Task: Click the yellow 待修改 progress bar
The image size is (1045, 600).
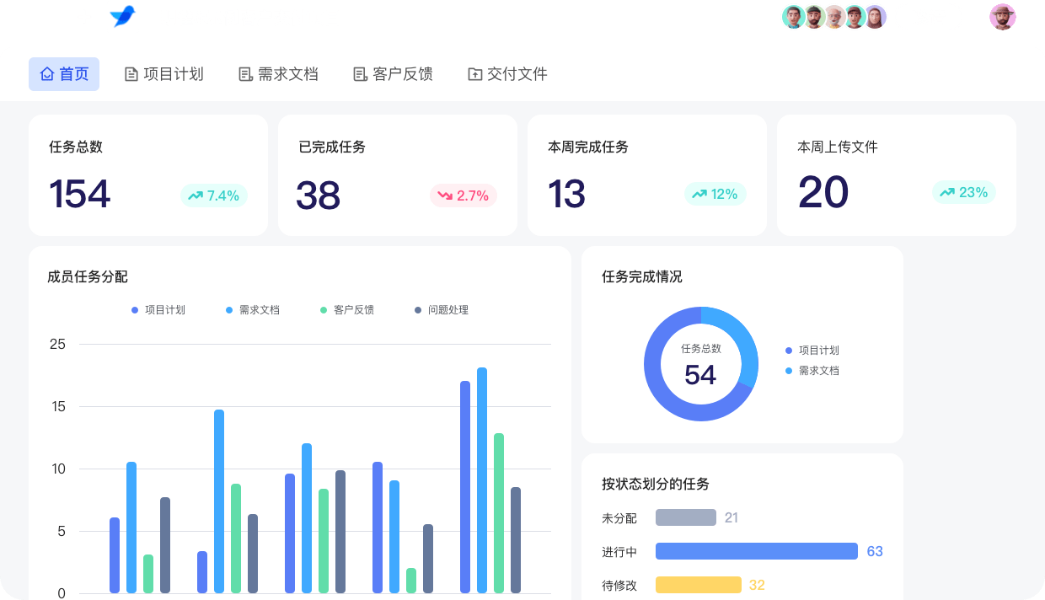Action: tap(699, 585)
